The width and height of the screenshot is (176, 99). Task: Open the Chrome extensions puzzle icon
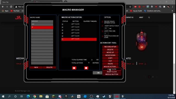coord(164,7)
